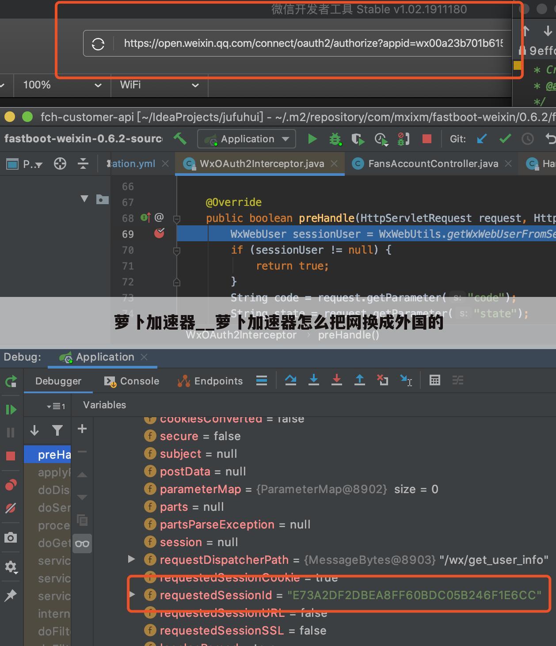Stop the application with red square in toolbar

[x=427, y=139]
